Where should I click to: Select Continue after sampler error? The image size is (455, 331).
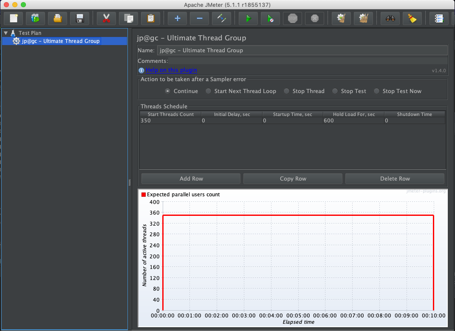(x=168, y=91)
